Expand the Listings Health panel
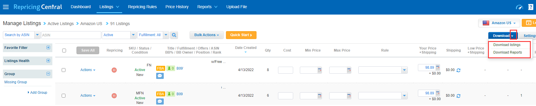 pyautogui.click(x=48, y=61)
